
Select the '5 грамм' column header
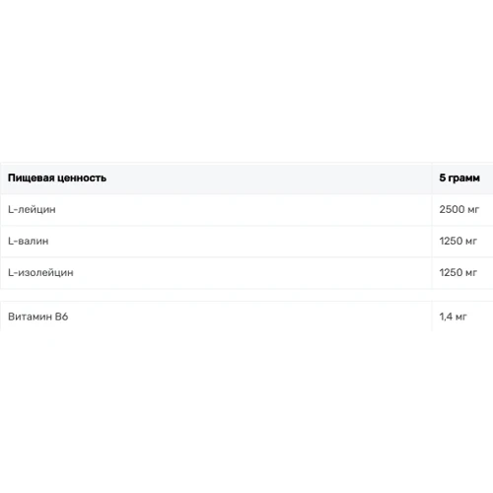coord(459,178)
